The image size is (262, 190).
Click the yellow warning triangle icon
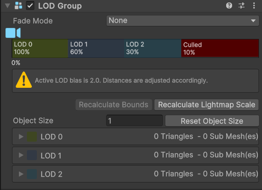point(24,80)
